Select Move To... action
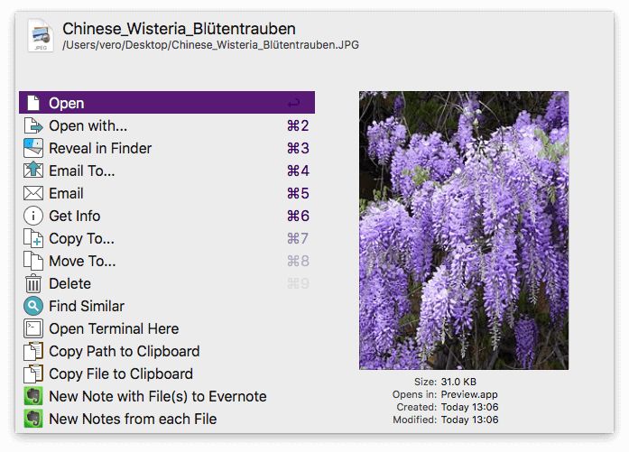This screenshot has width=629, height=452. coord(82,262)
